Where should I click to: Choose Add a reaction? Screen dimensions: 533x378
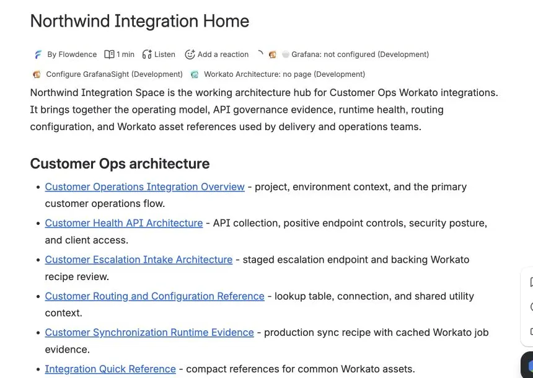pos(223,55)
